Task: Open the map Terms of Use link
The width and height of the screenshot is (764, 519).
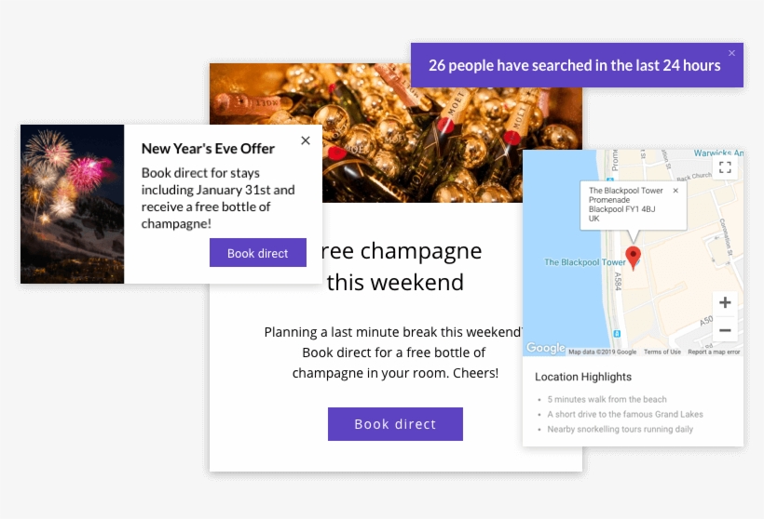Action: coord(662,353)
